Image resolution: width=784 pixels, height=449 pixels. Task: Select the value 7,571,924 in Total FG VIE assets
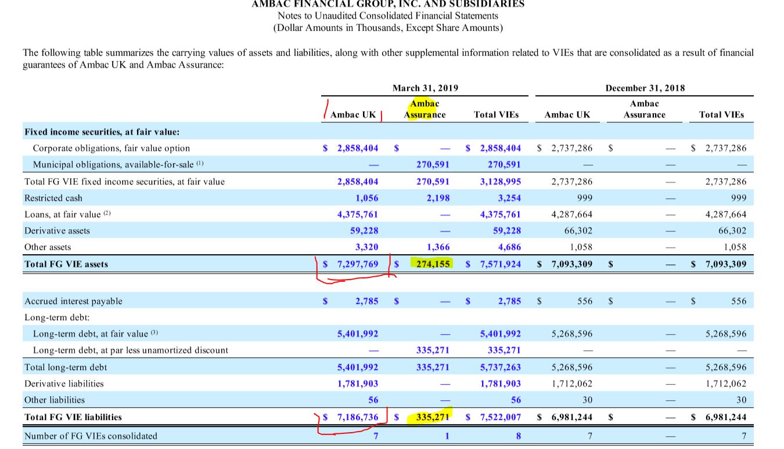click(501, 264)
